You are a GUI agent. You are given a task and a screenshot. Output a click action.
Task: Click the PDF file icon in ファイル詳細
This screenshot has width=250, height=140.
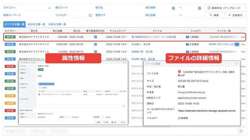(179, 72)
